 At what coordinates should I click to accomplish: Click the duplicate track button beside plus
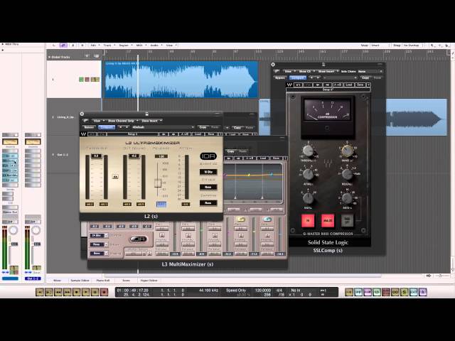97,55
